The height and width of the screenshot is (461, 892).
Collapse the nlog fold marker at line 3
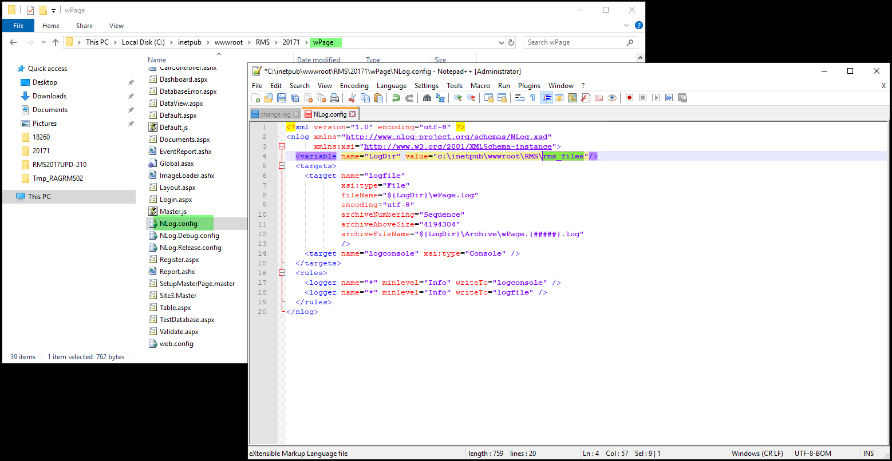point(281,146)
